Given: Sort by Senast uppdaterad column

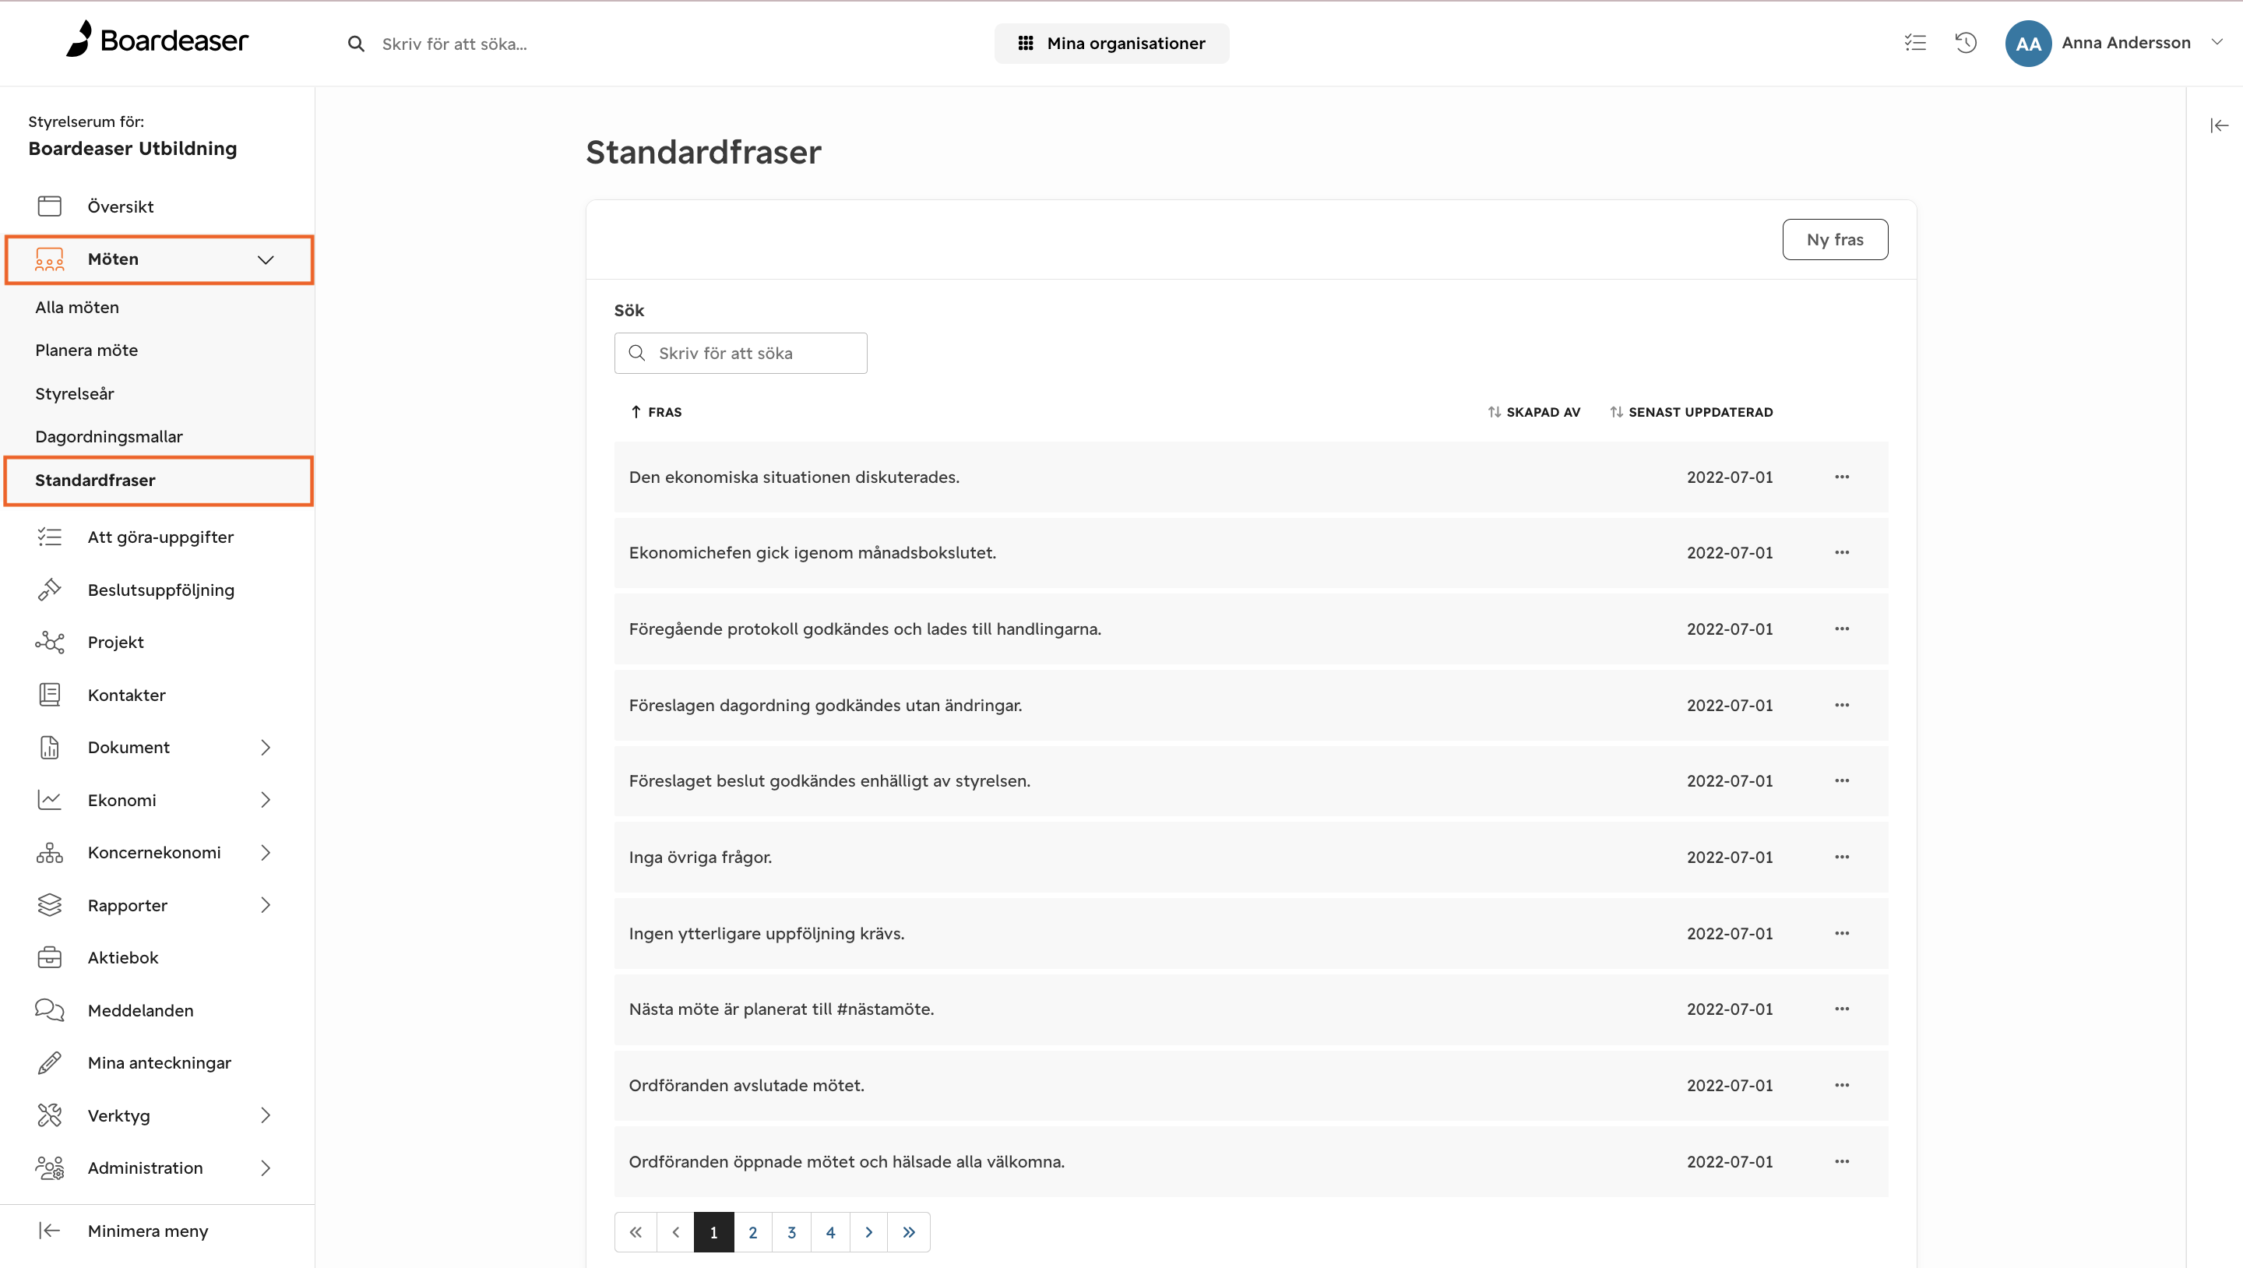Looking at the screenshot, I should tap(1691, 412).
